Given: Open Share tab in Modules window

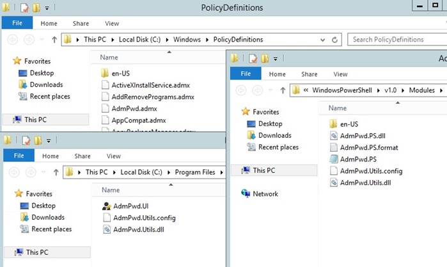Looking at the screenshot, I should (310, 74).
